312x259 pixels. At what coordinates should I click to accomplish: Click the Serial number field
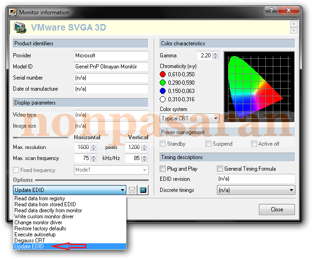tap(111, 78)
